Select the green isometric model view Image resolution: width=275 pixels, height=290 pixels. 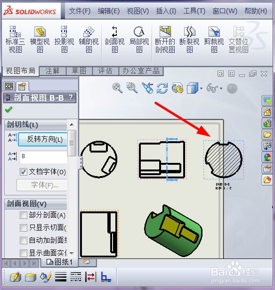point(173,231)
